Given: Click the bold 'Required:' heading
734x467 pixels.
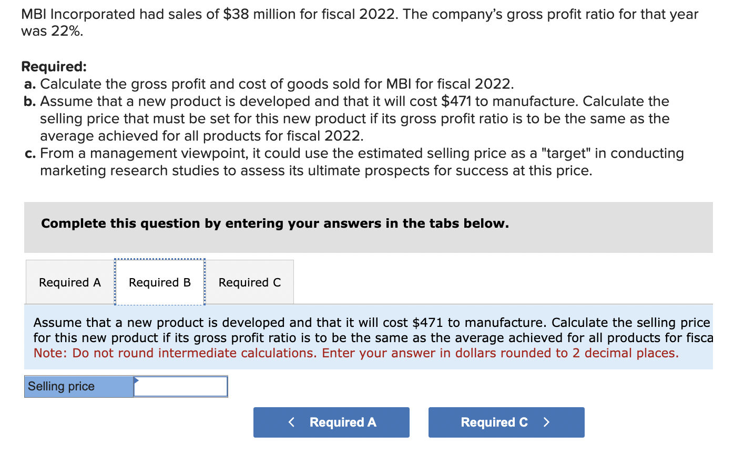Looking at the screenshot, I should [54, 67].
